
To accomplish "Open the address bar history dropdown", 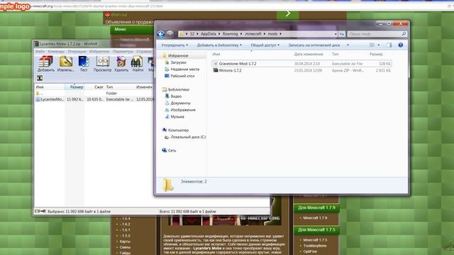I will pos(336,34).
